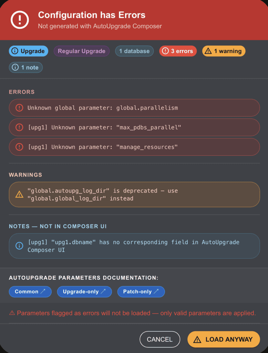Select the 1 database badge
Screen dimensions: 268x353
(x=134, y=51)
